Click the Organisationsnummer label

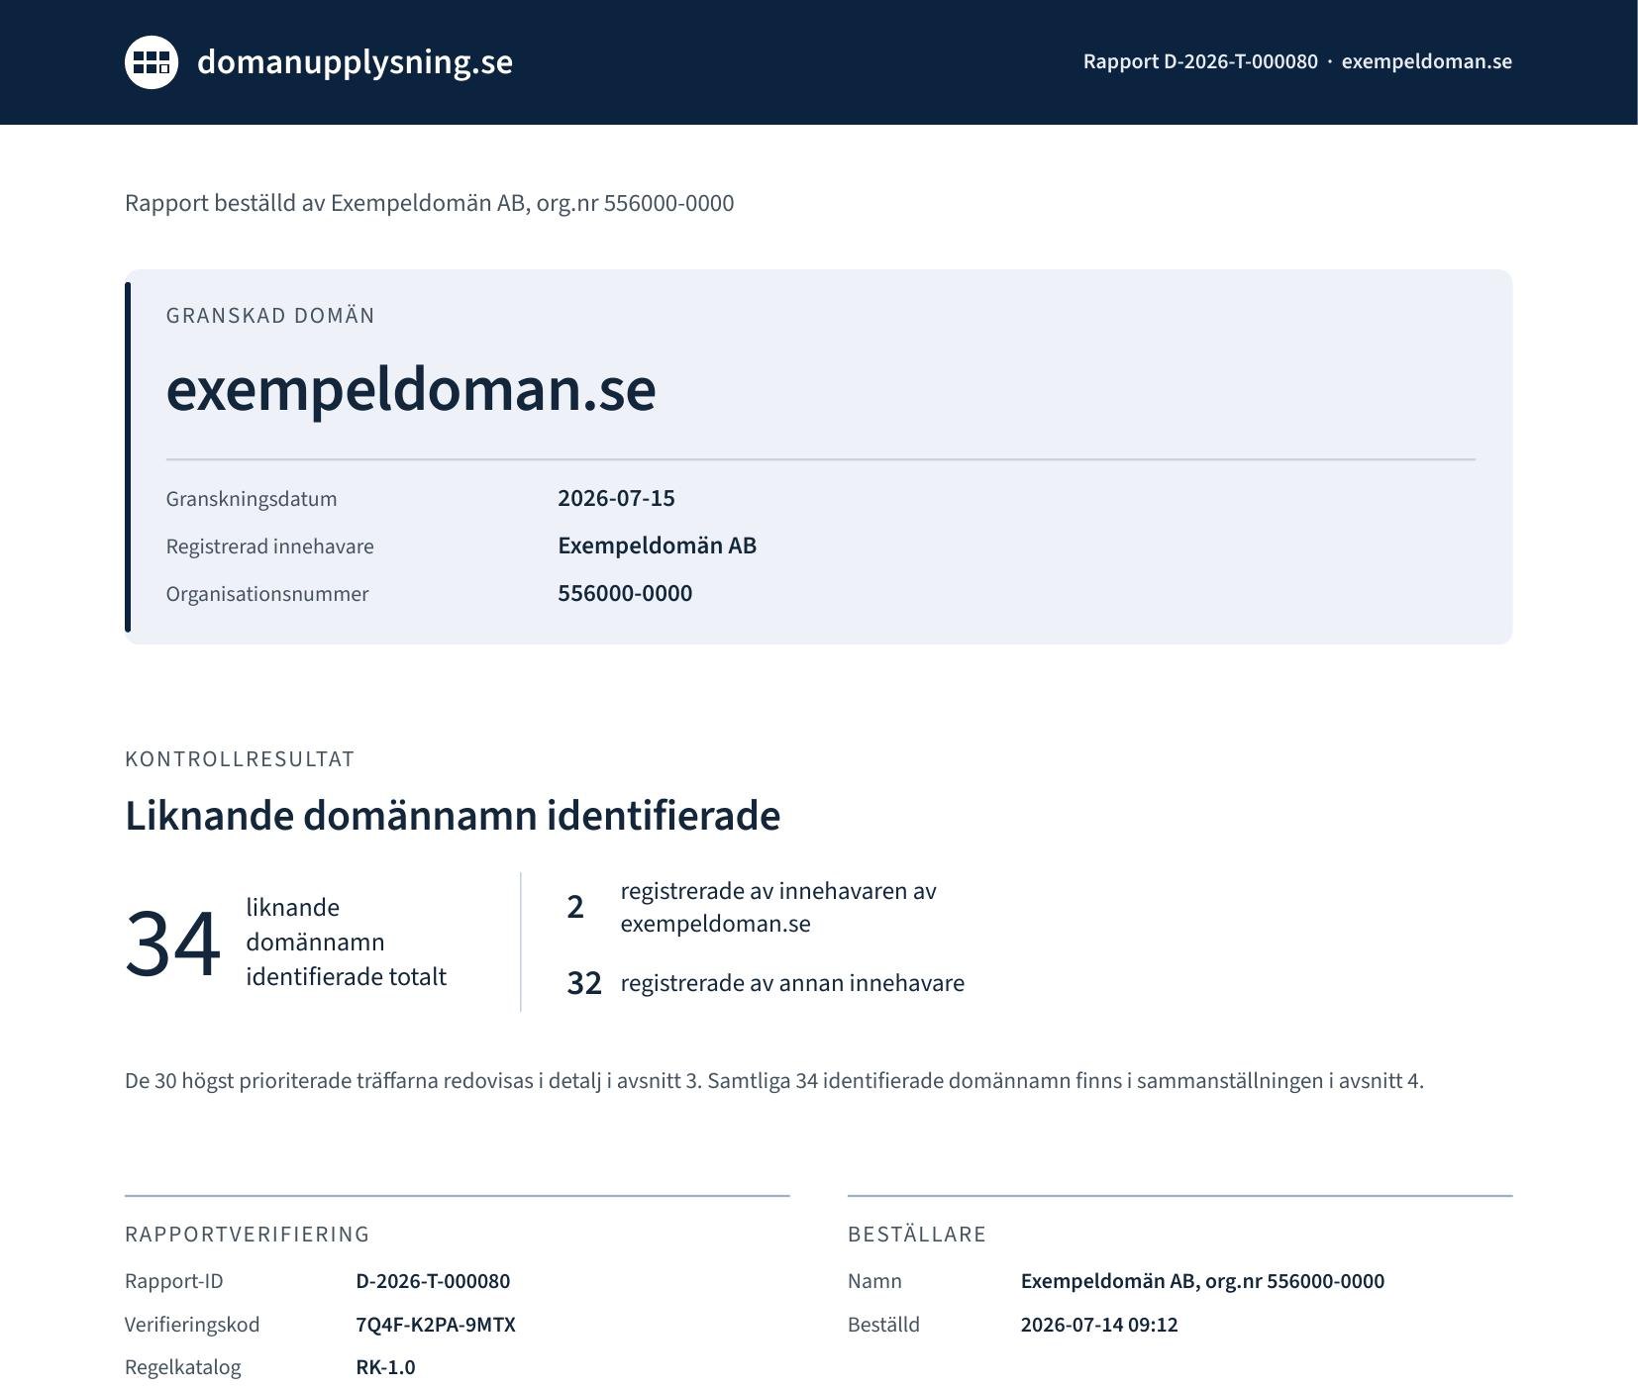pyautogui.click(x=267, y=594)
